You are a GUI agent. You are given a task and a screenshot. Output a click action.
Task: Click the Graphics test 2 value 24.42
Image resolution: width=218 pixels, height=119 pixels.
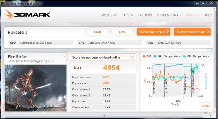[107, 95]
